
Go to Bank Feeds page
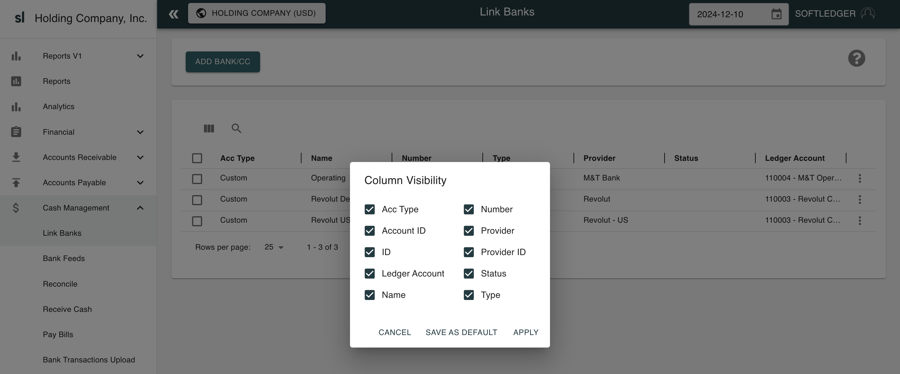pyautogui.click(x=64, y=259)
